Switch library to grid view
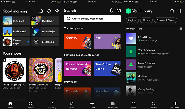This screenshot has height=109, width=185. click(181, 29)
